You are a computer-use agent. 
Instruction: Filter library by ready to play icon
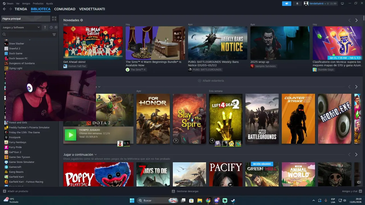pos(56,27)
